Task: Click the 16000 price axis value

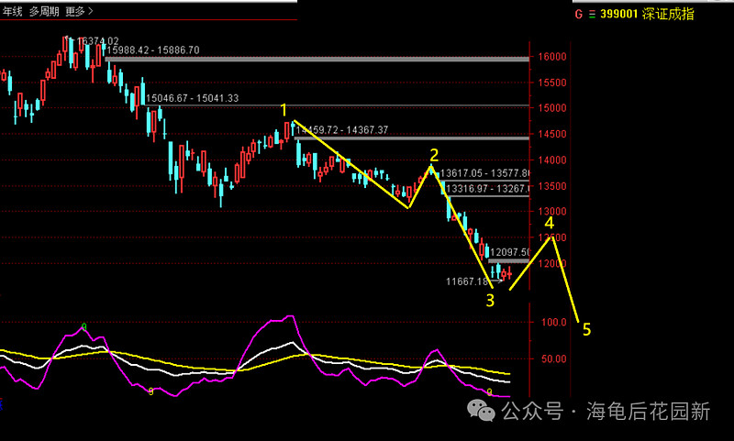Action: coord(552,57)
